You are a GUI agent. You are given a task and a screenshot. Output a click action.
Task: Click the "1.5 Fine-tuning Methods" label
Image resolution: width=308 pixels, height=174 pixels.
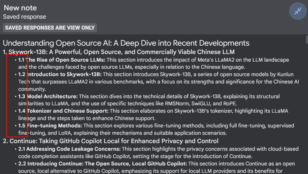click(x=50, y=126)
